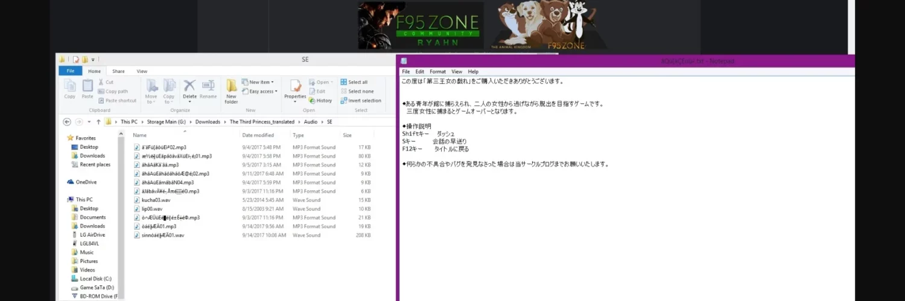Screen dimensions: 905x301
Task: Click the New folder icon in ribbon
Action: [231, 89]
